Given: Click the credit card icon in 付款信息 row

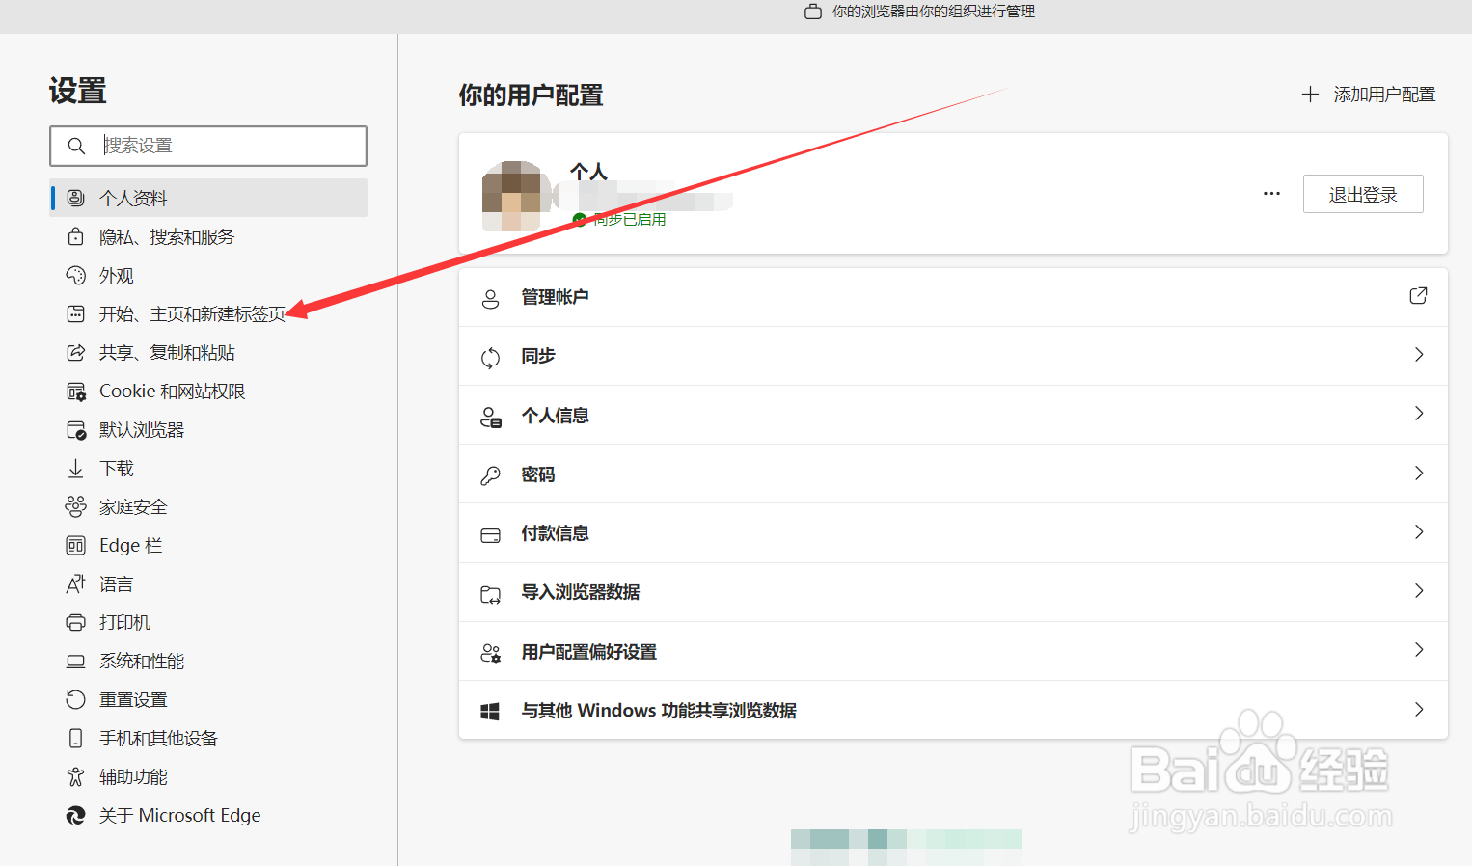Looking at the screenshot, I should click(490, 535).
